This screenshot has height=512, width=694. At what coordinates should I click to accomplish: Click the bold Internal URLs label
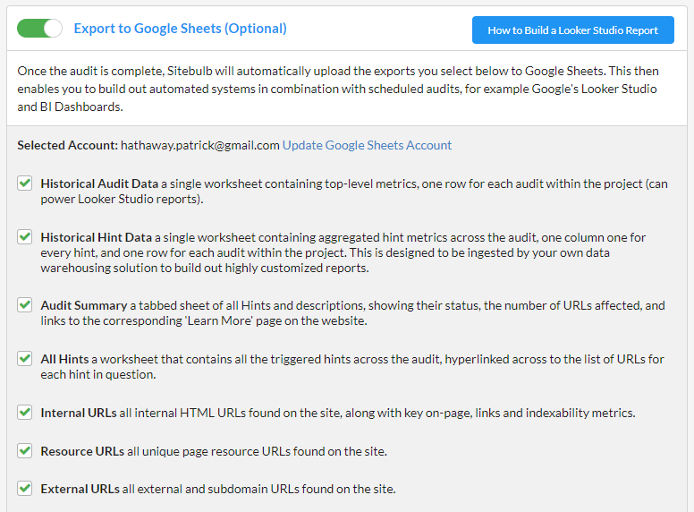(x=78, y=413)
